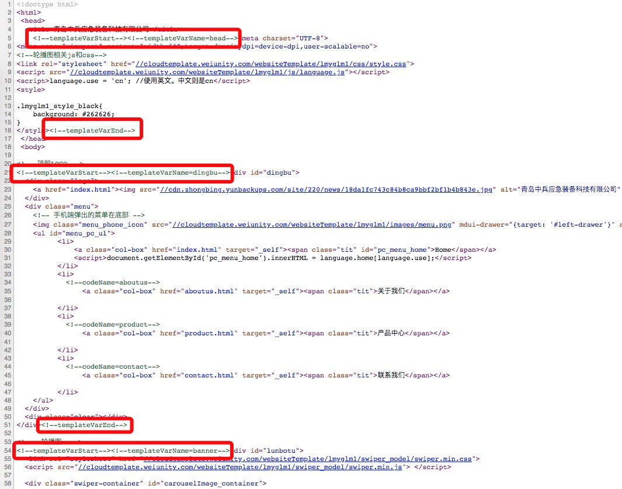Click line number 58 in the gutter
The image size is (622, 489).
point(8,484)
